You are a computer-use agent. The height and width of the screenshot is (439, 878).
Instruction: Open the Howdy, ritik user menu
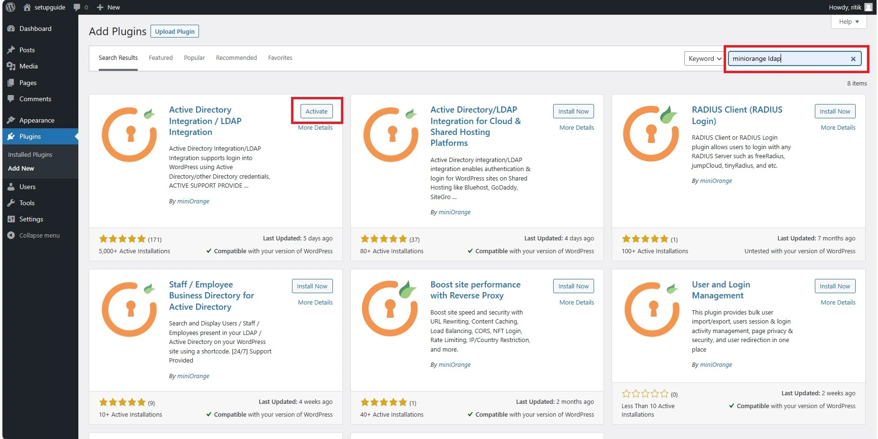point(850,7)
